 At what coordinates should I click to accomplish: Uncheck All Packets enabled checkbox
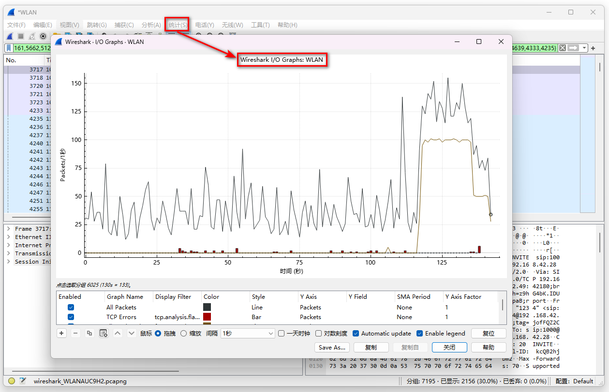[x=71, y=307]
